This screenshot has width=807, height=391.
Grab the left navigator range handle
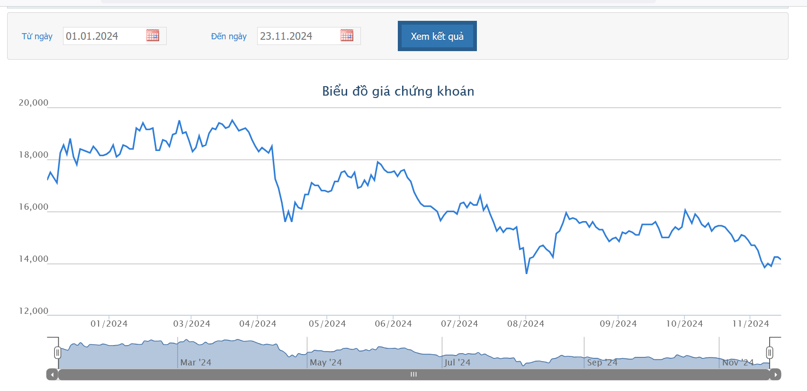pyautogui.click(x=58, y=353)
